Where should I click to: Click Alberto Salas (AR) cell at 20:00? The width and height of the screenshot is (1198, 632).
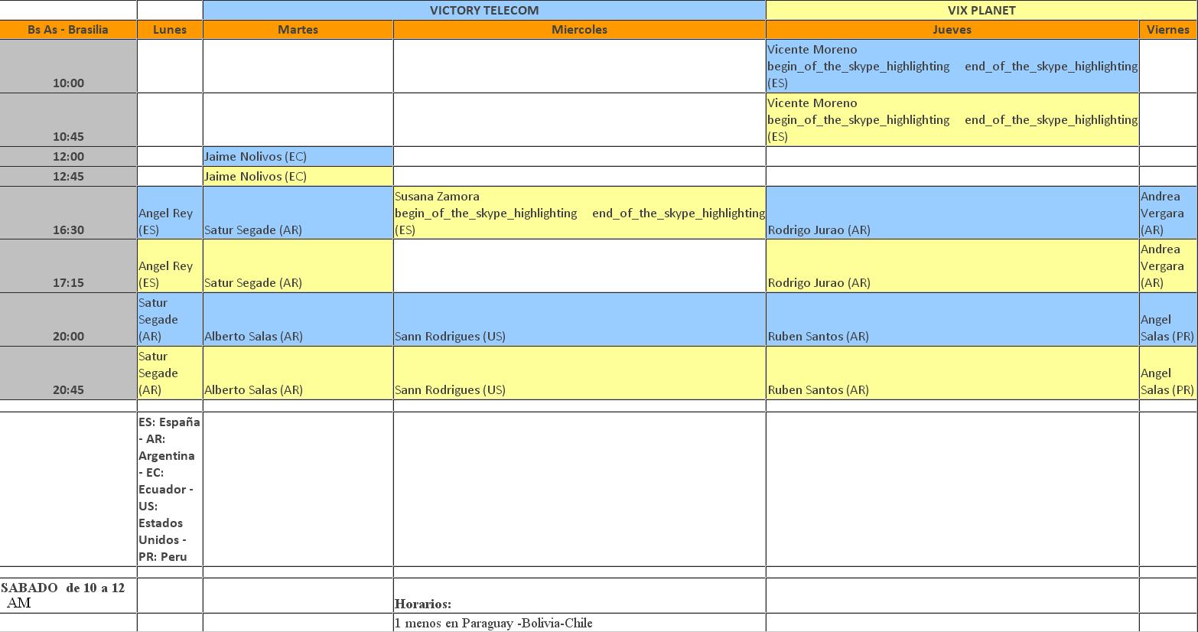tap(298, 319)
